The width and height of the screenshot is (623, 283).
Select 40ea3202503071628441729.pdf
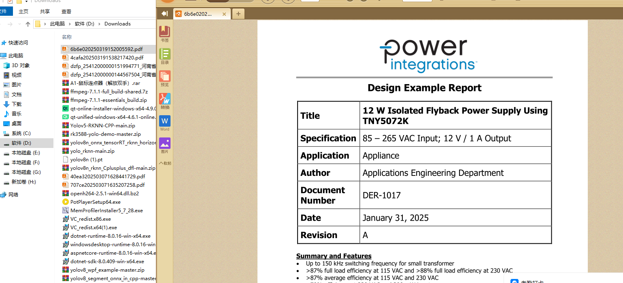pyautogui.click(x=107, y=177)
